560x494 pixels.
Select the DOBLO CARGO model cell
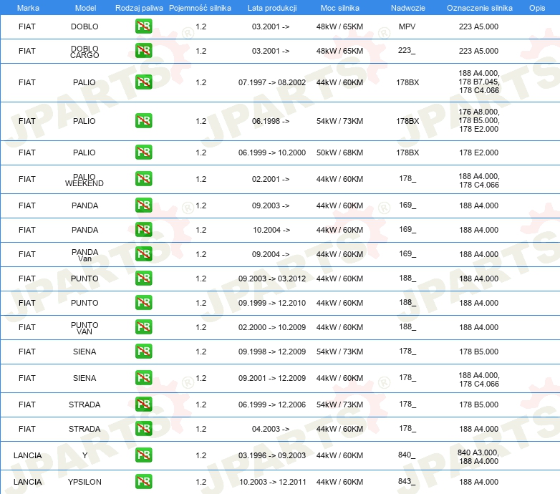point(85,52)
